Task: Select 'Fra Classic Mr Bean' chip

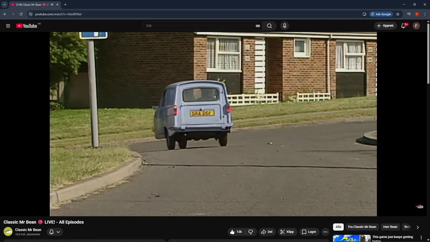Action: pyautogui.click(x=362, y=227)
